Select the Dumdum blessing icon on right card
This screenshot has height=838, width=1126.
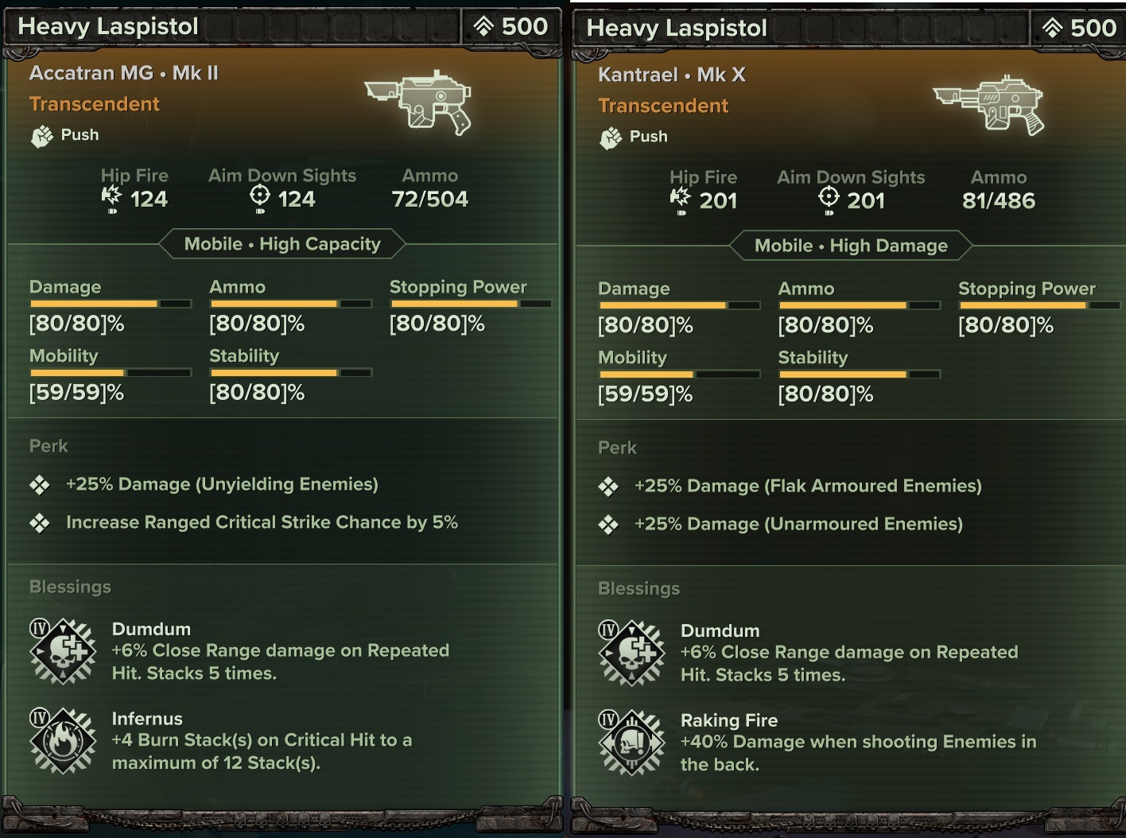click(x=631, y=653)
